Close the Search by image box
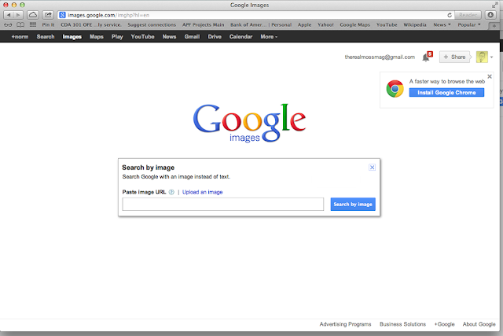Image resolution: width=503 pixels, height=336 pixels. (x=372, y=168)
